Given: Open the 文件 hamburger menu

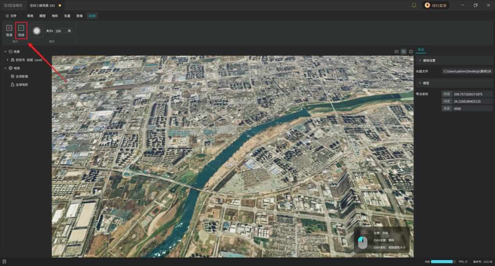Looking at the screenshot, I should point(11,16).
